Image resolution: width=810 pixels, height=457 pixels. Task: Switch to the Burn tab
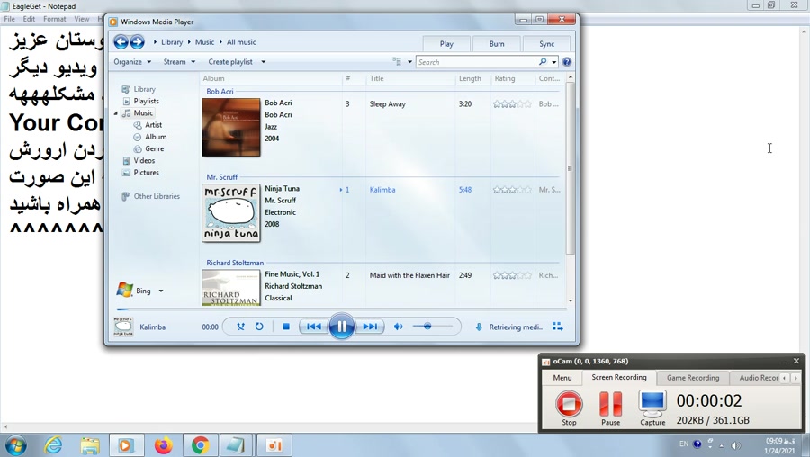point(497,43)
